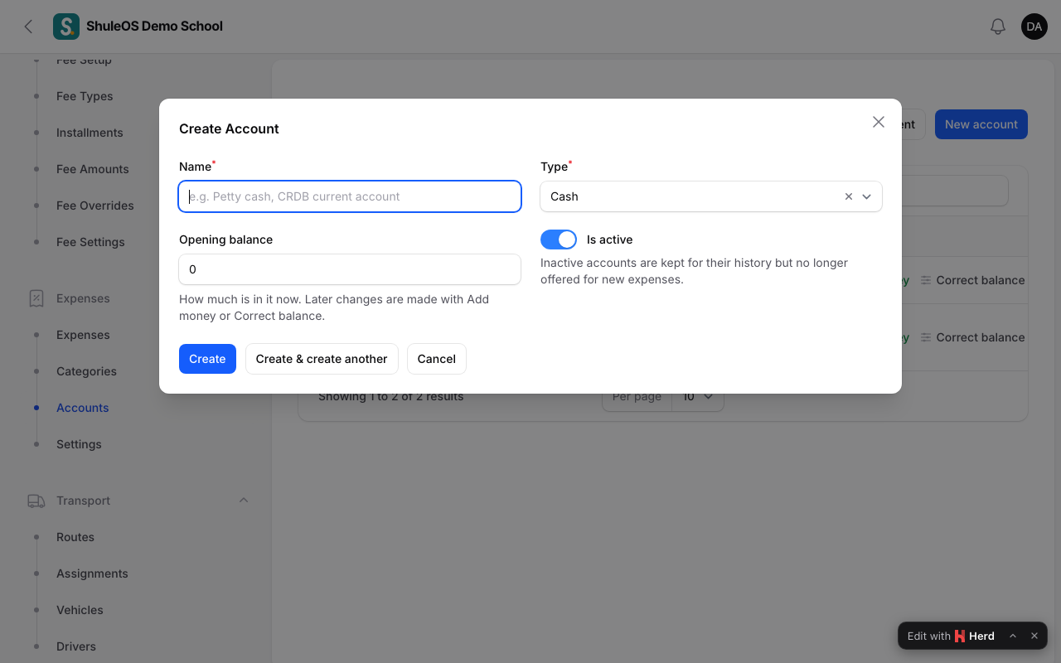Click the Transport group heading label
This screenshot has width=1061, height=663.
point(83,501)
